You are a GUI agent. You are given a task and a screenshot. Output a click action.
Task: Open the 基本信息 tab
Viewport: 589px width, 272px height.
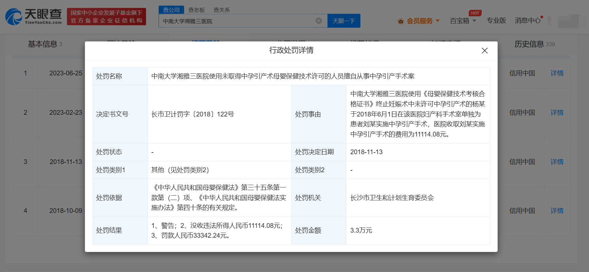tap(43, 44)
